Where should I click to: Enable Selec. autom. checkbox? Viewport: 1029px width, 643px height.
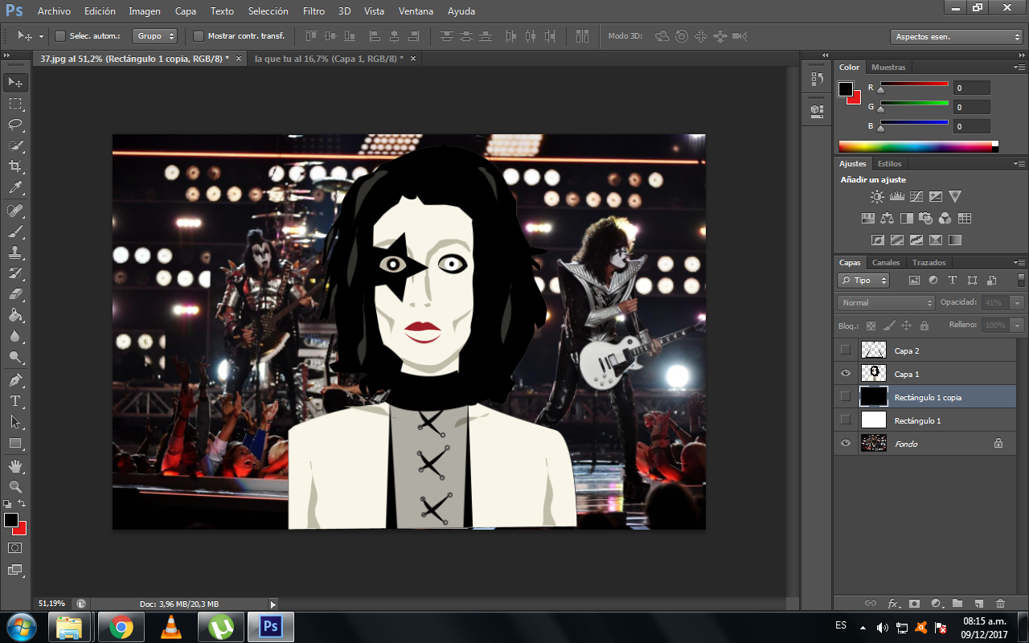tap(60, 36)
